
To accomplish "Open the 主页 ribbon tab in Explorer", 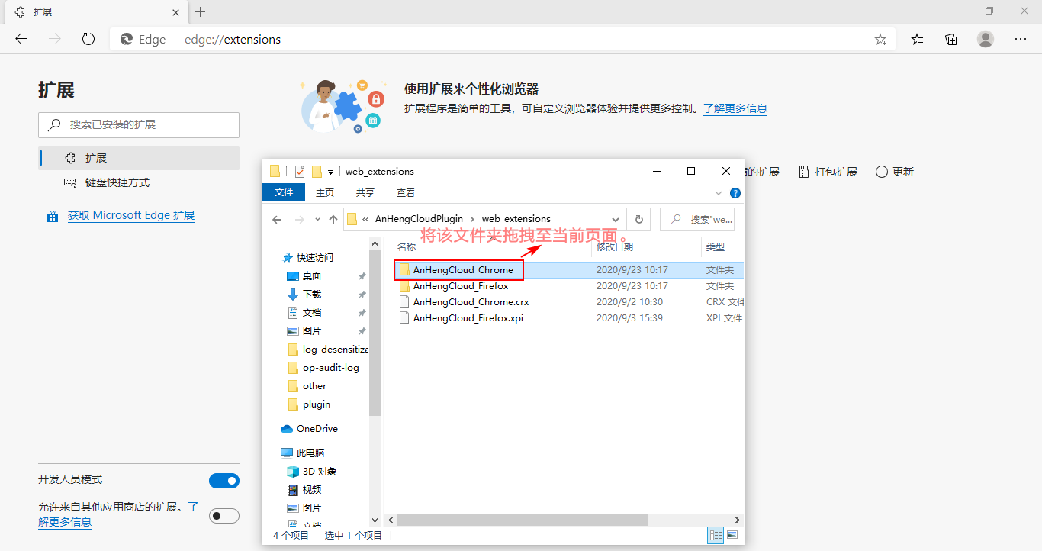I will [325, 192].
